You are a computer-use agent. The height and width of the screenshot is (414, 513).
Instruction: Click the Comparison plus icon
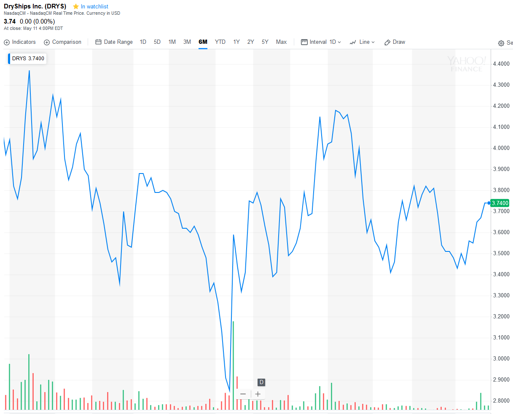[47, 42]
